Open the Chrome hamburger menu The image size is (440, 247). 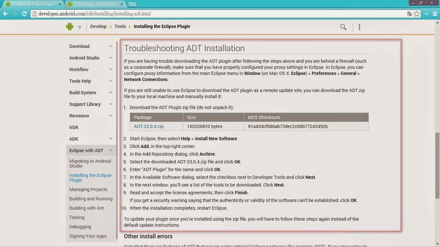(434, 14)
